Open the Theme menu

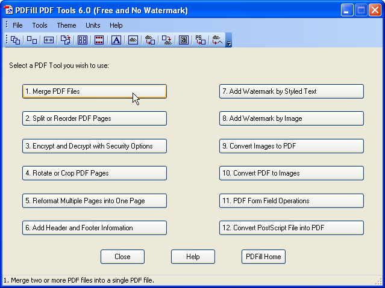point(66,25)
